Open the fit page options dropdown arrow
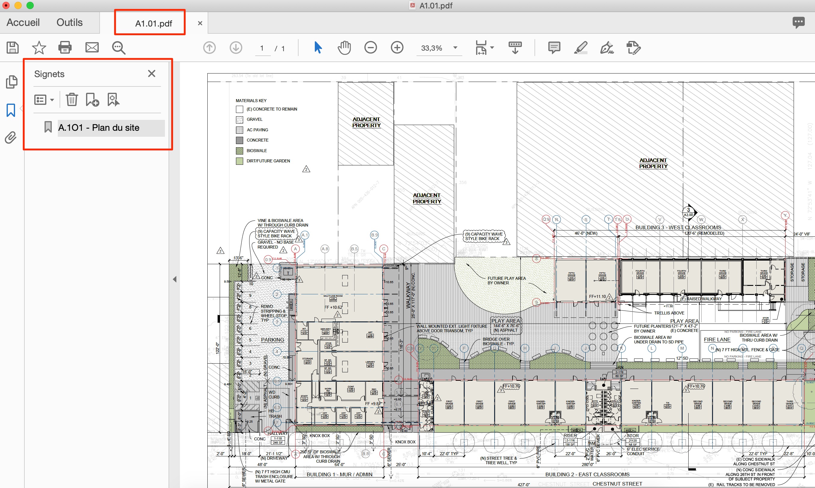The width and height of the screenshot is (815, 488). (x=492, y=48)
